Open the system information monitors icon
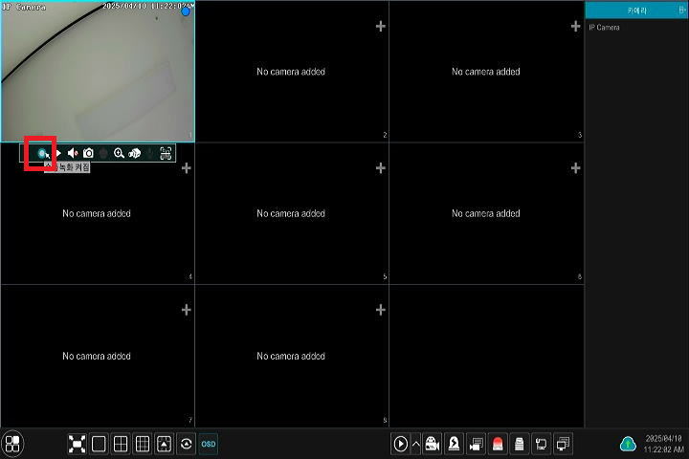 [563, 444]
